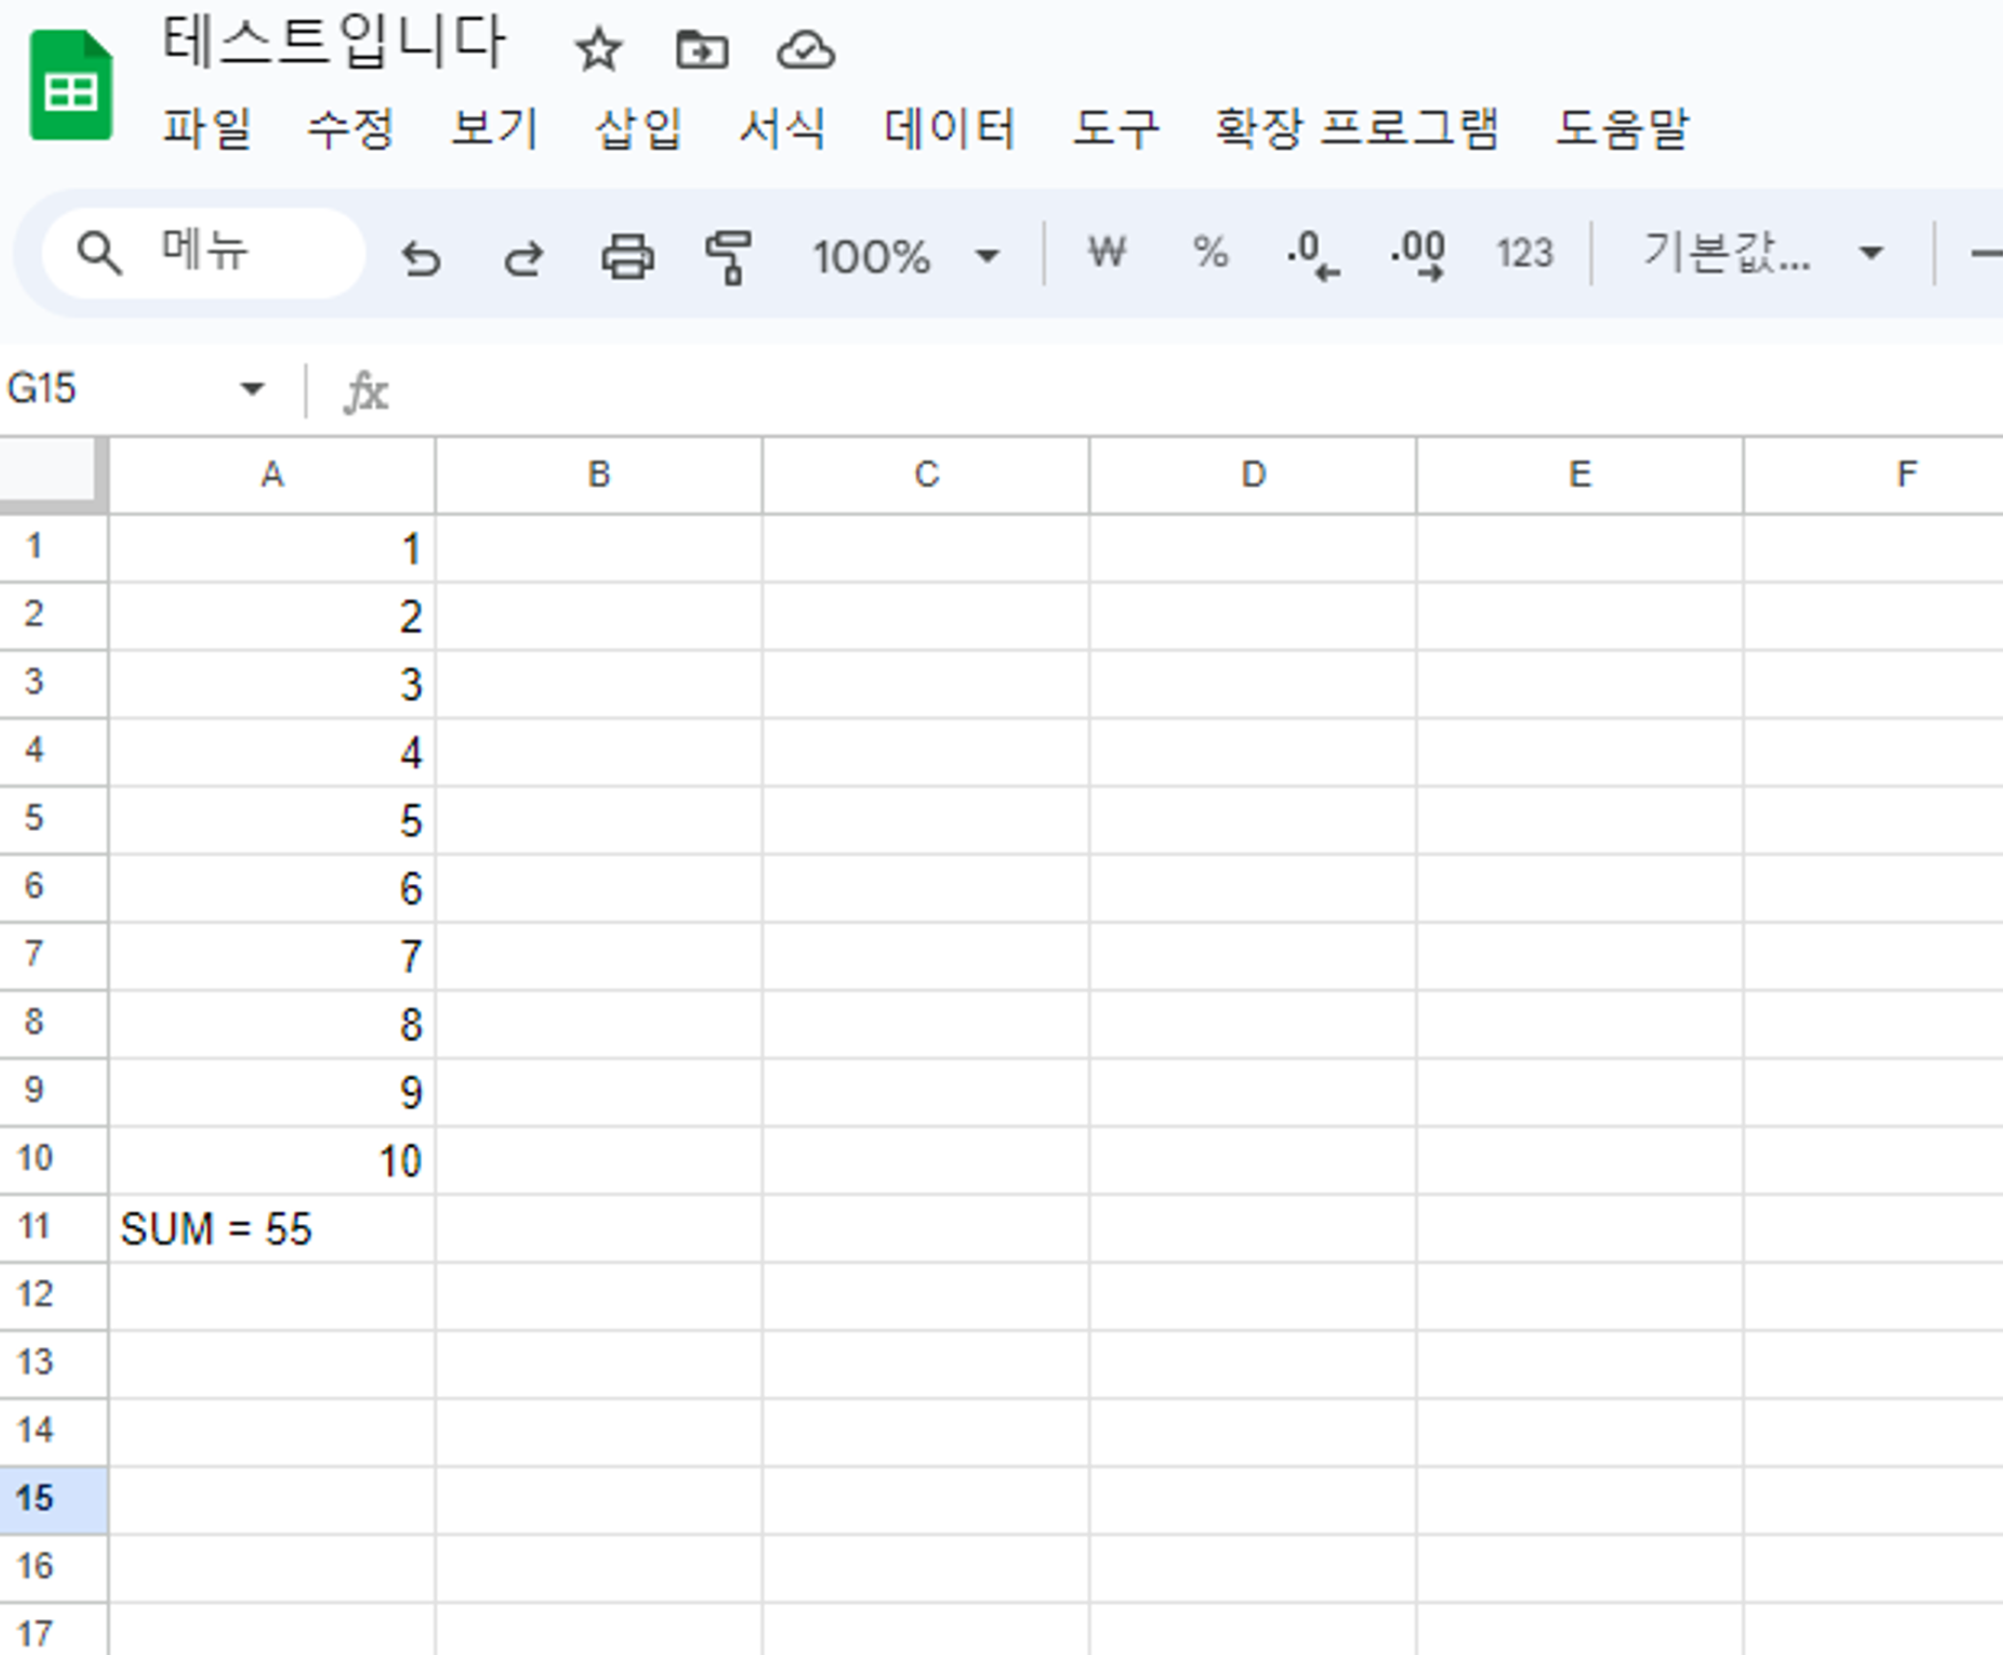Viewport: 2003px width, 1655px height.
Task: Select column A header
Action: pos(272,474)
